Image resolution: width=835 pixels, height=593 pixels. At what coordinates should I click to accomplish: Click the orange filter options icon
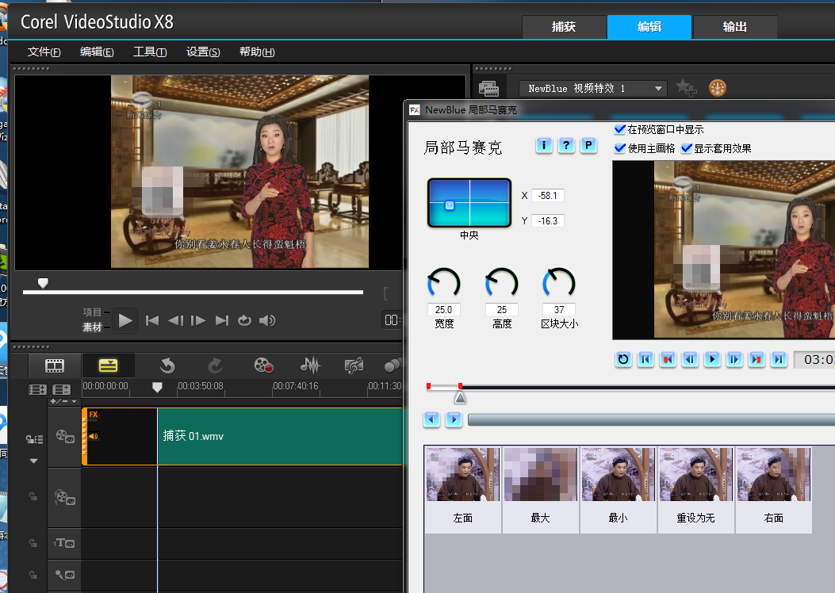tap(718, 88)
